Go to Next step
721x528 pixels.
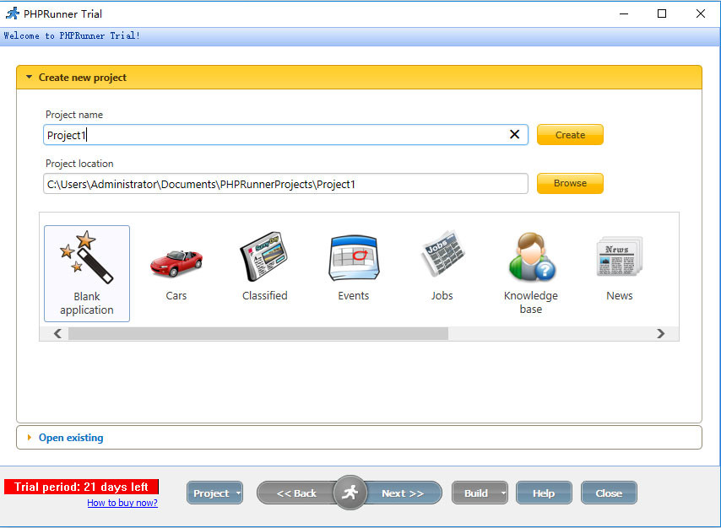tap(403, 493)
